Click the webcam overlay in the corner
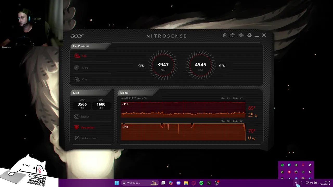The image size is (333, 187). (31, 23)
